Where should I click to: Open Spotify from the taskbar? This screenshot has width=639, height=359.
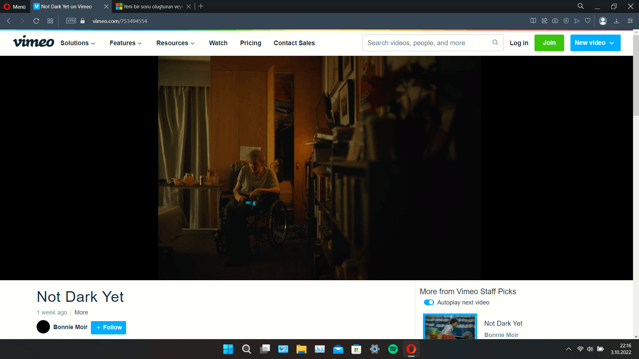click(393, 349)
